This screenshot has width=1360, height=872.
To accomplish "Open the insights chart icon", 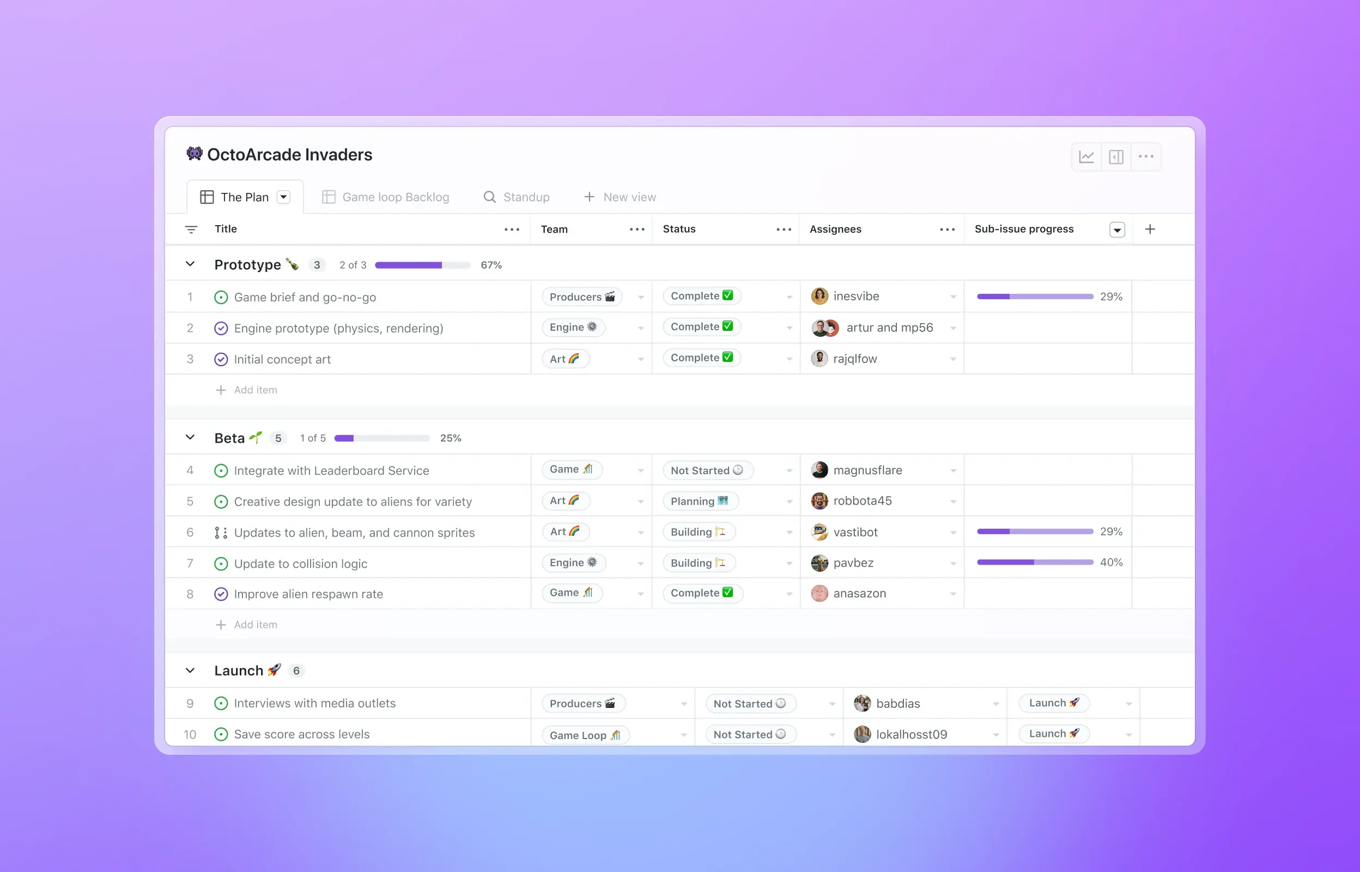I will click(x=1086, y=157).
